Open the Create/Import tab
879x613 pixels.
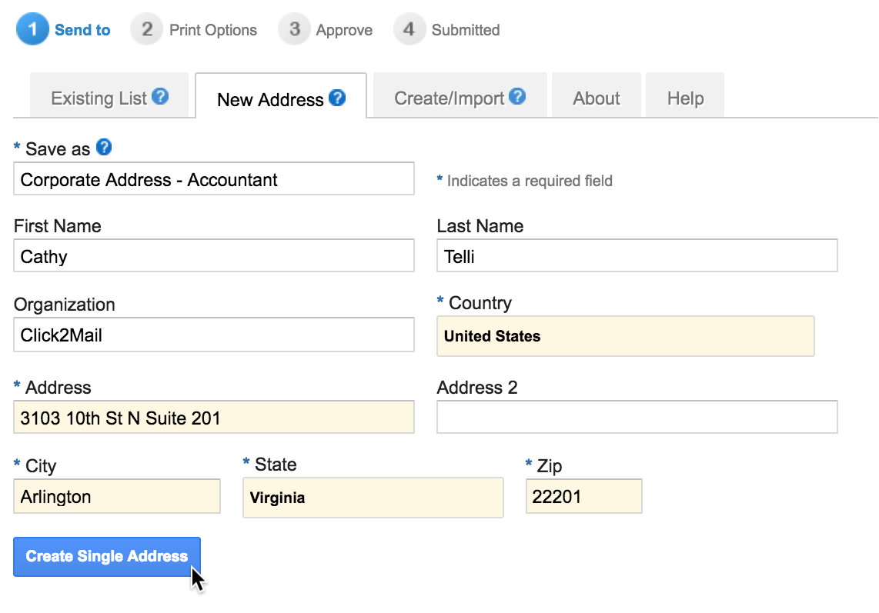point(460,95)
